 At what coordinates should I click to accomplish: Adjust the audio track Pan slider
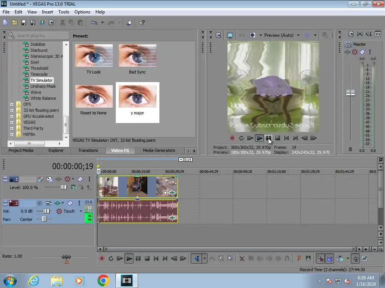44,219
